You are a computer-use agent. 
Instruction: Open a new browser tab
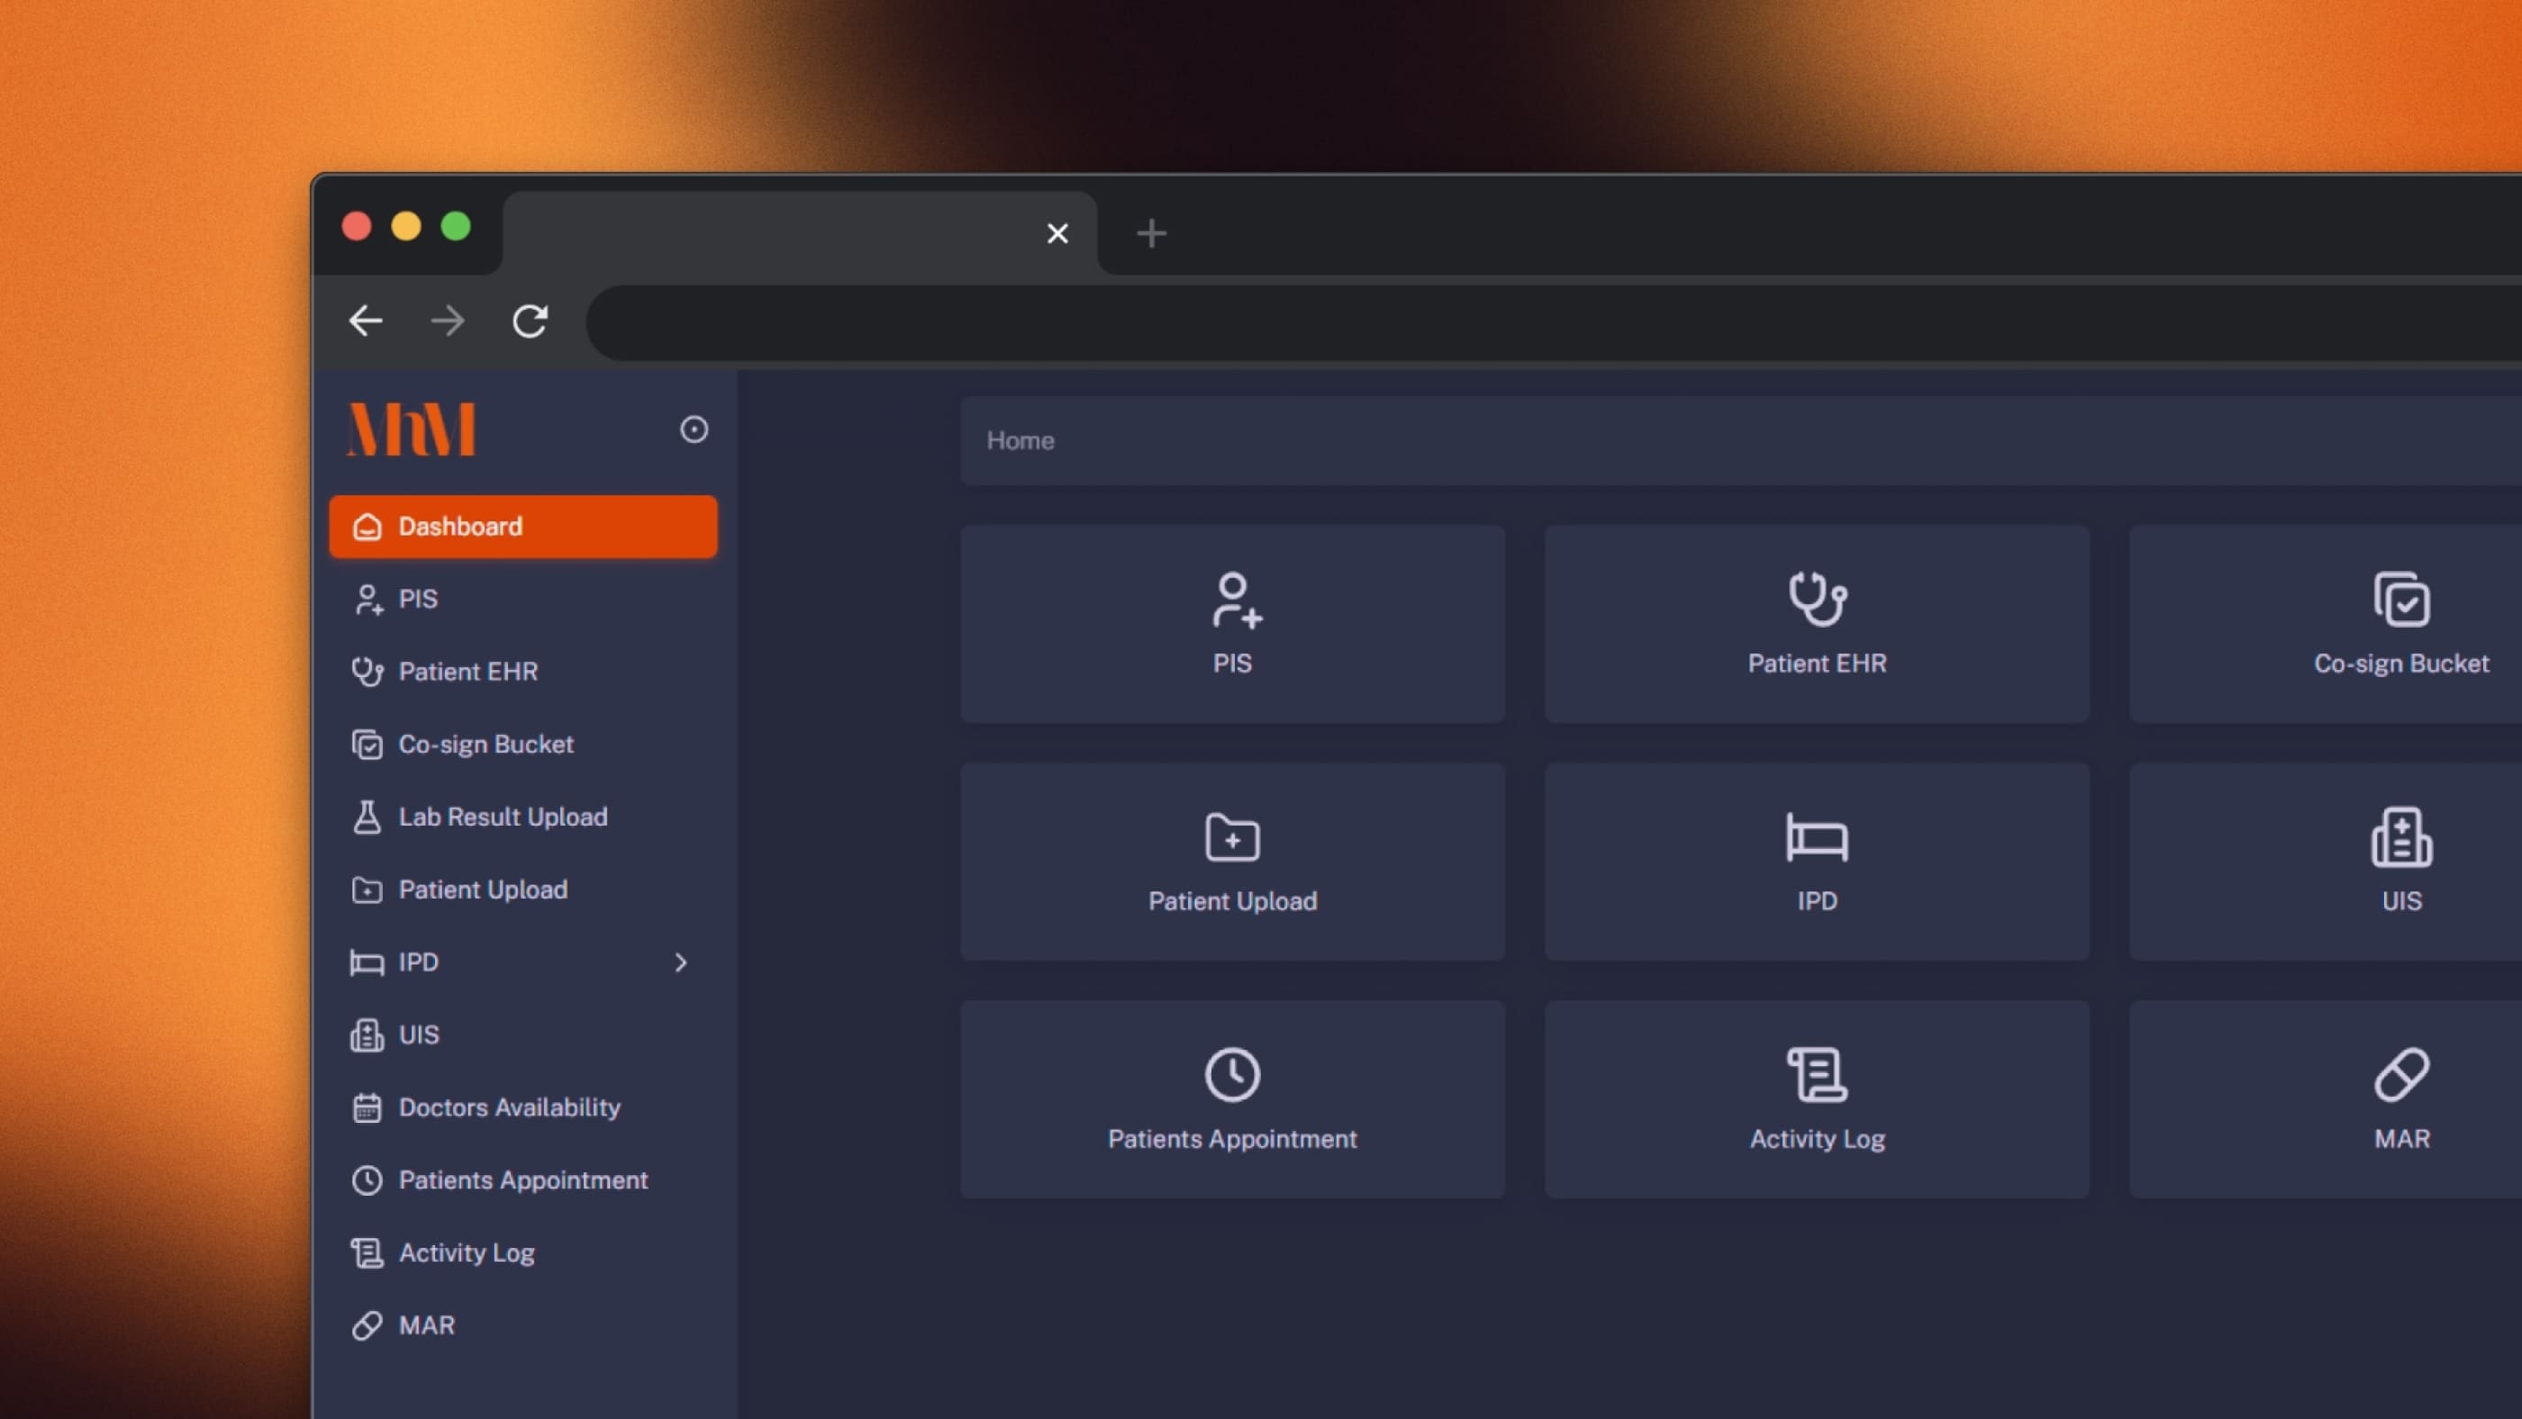coord(1151,233)
